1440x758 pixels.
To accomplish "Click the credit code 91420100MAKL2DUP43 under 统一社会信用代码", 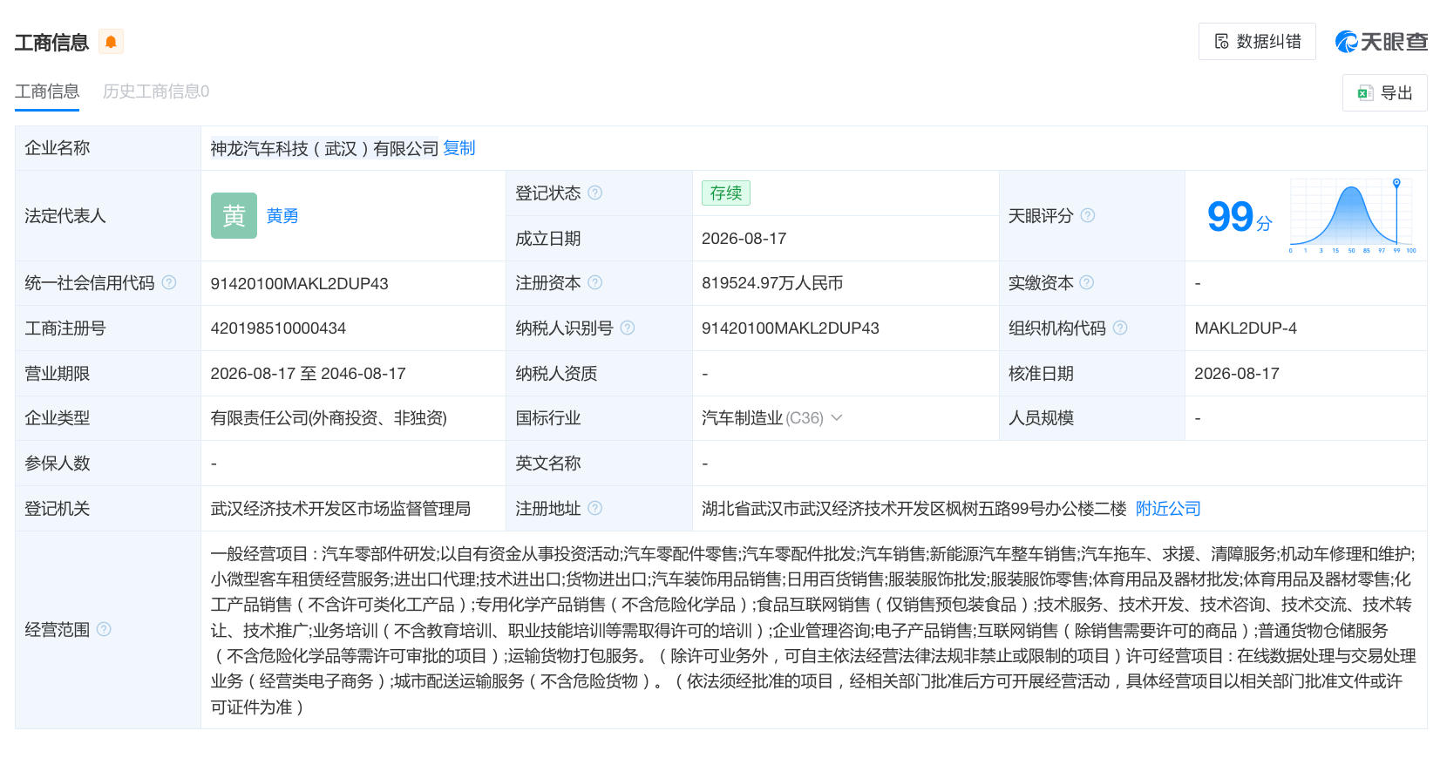I will click(299, 283).
